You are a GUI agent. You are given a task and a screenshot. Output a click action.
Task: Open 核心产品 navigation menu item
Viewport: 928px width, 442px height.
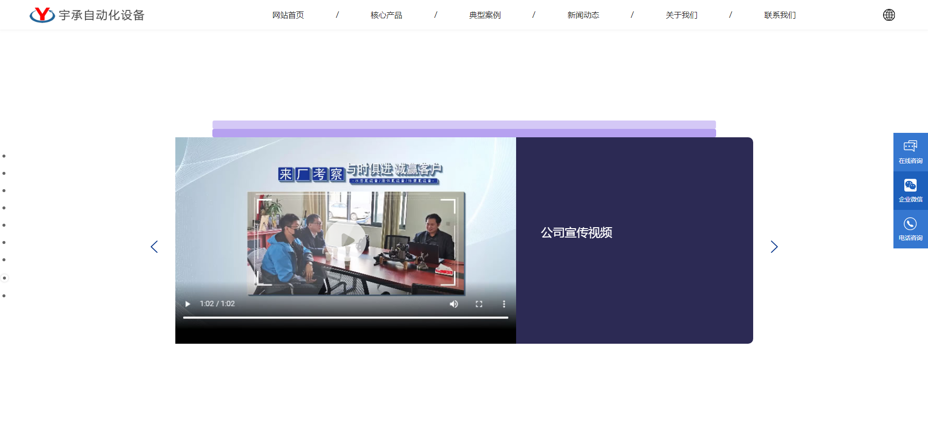click(386, 15)
